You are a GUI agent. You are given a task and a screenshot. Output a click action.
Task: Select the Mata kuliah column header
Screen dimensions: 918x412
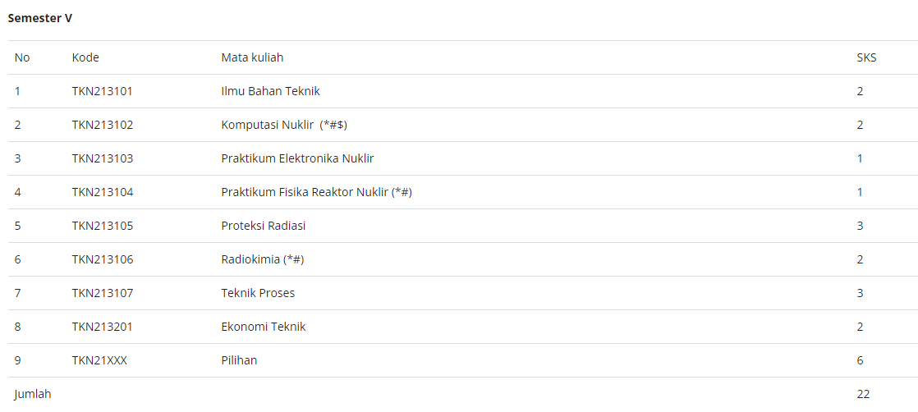click(x=252, y=57)
